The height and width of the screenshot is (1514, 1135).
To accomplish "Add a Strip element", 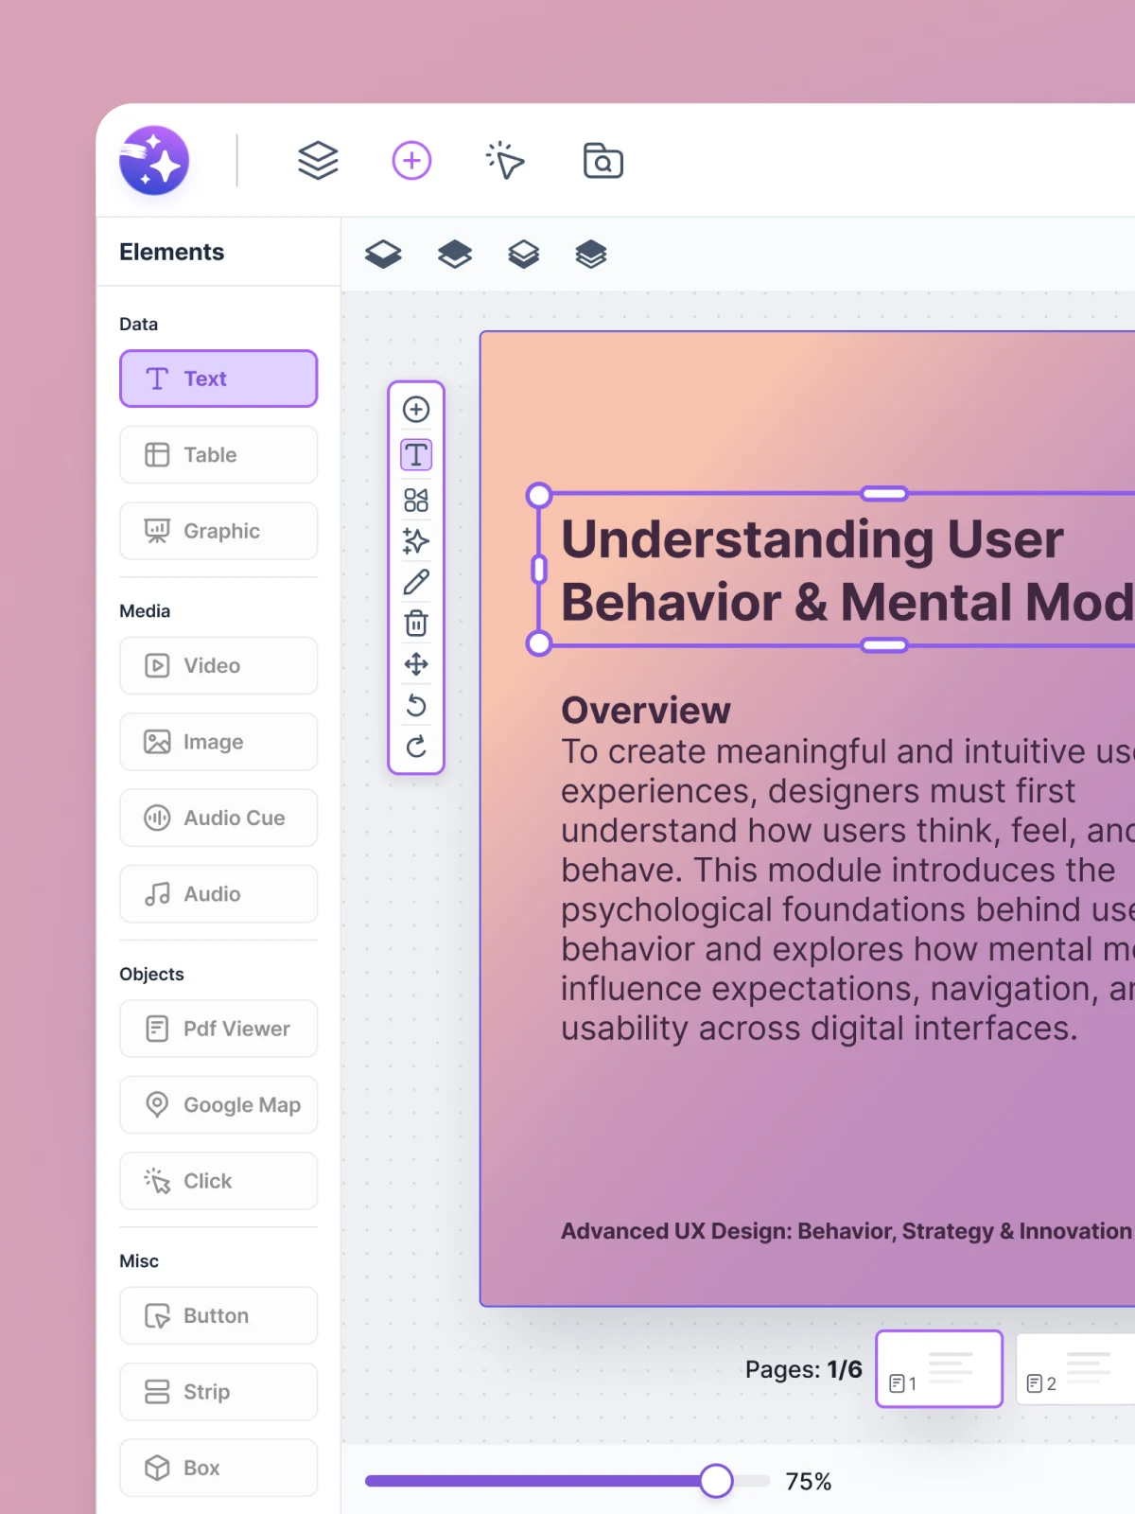I will point(218,1392).
